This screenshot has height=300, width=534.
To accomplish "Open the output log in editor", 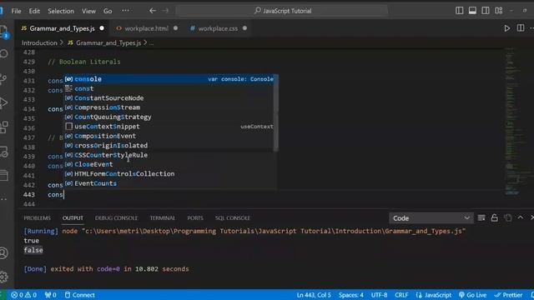I will pos(507,217).
